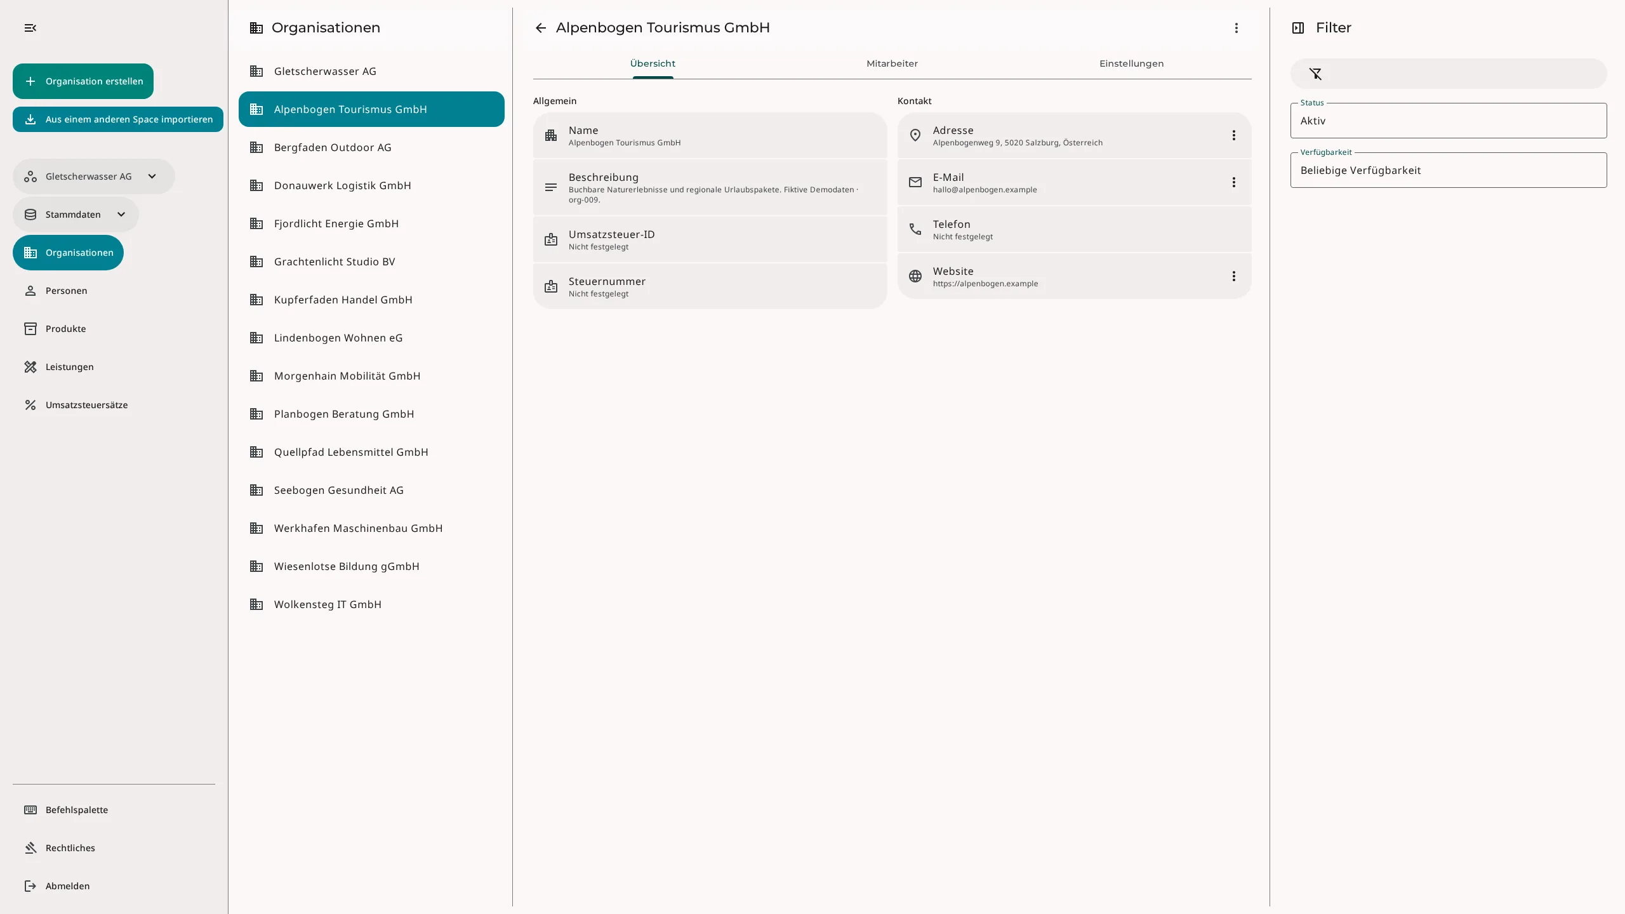Click Organisation erstellen button

coord(83,81)
